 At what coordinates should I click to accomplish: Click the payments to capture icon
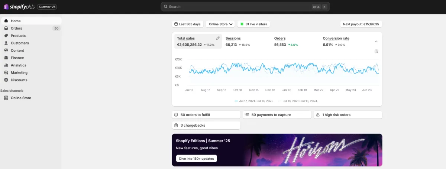coord(247,115)
